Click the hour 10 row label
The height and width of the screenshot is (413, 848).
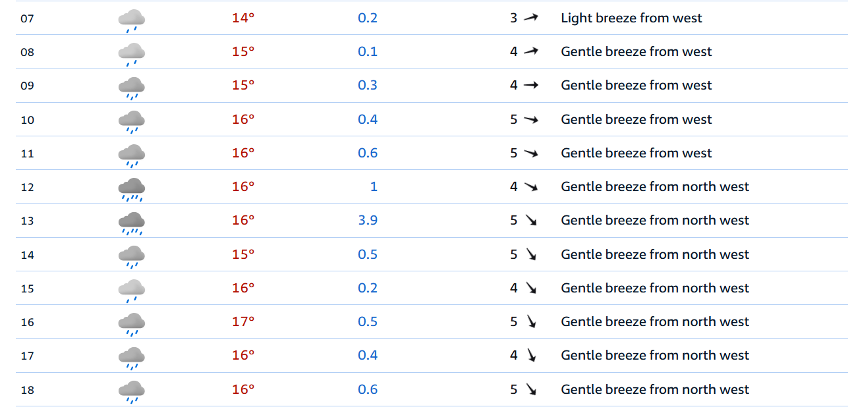27,120
